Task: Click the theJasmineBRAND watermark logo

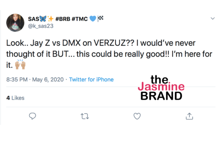Action: pos(161,88)
